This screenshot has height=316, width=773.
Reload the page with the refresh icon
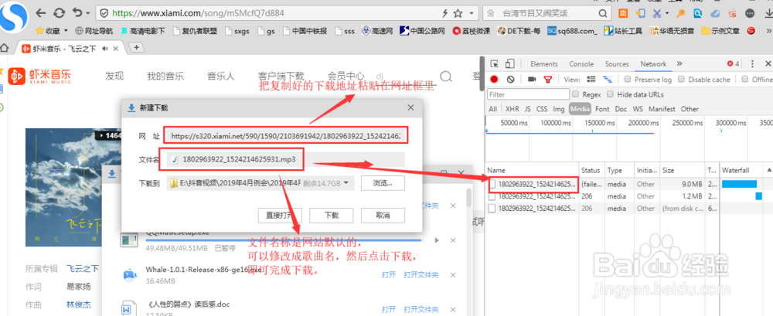coord(59,13)
